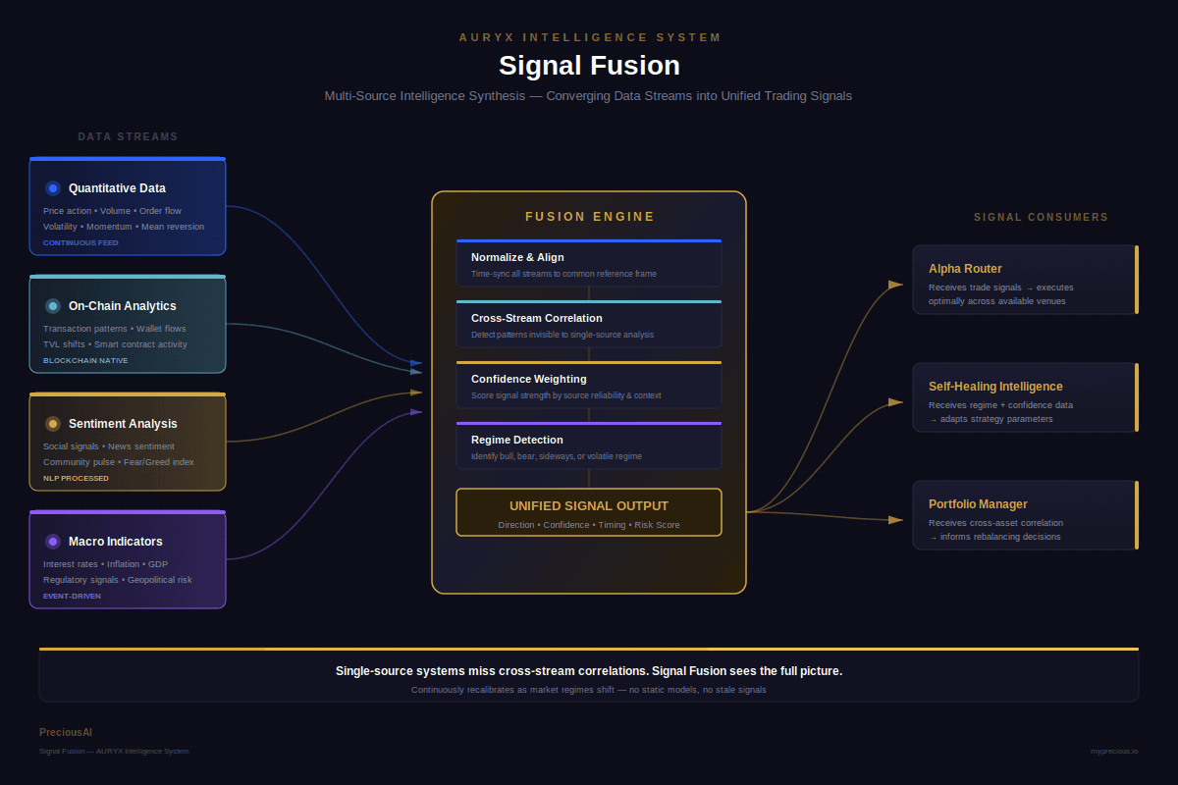The width and height of the screenshot is (1178, 785).
Task: Click the yellow divider bar above the summary
Action: click(589, 649)
